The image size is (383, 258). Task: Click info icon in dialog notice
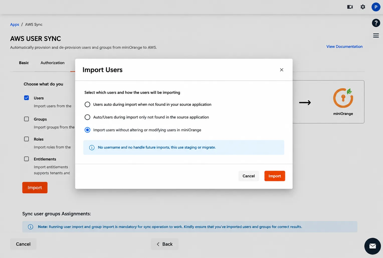point(92,147)
